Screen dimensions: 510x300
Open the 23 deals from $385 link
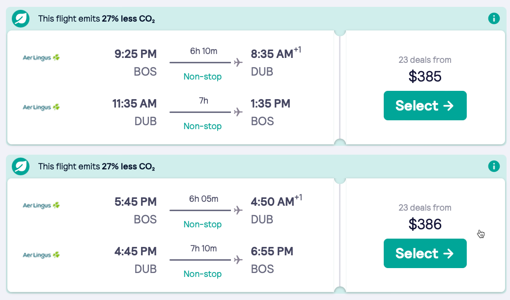425,60
